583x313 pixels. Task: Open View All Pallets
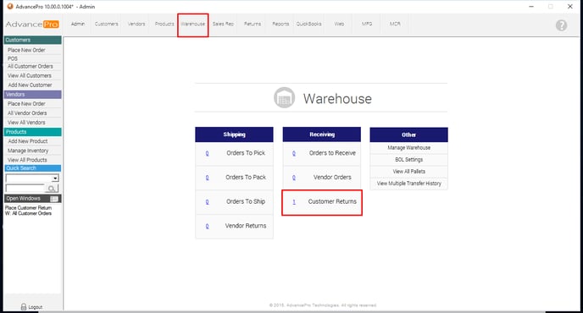pos(408,172)
